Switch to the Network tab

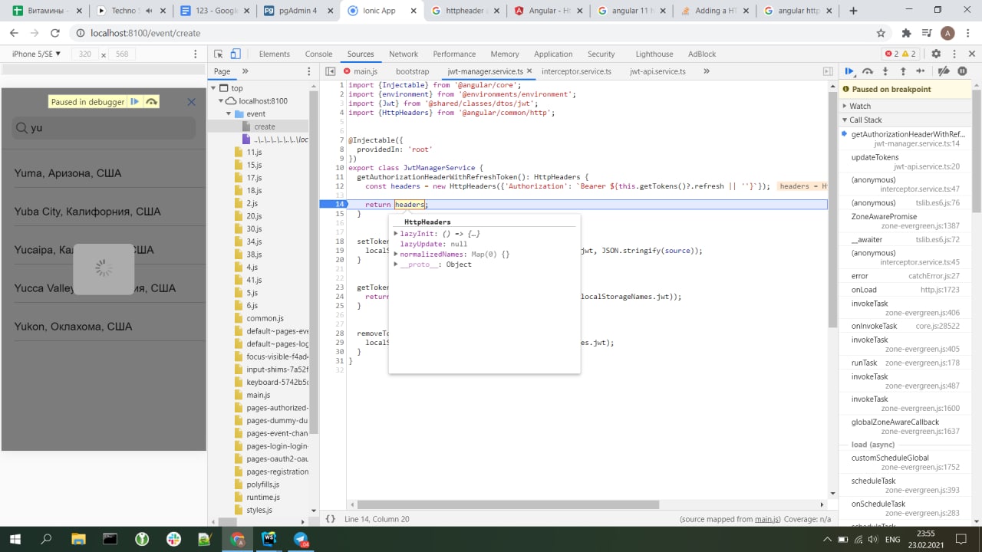(x=403, y=54)
